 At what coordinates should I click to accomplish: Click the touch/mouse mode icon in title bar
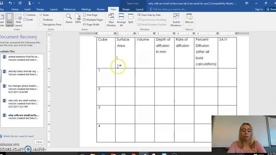29,3
